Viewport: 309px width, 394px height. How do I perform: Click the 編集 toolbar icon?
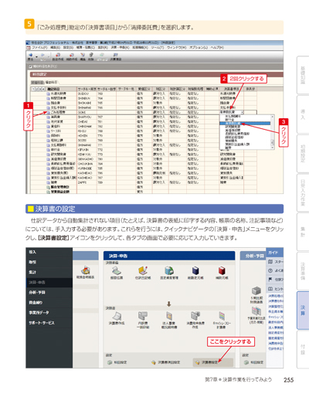(83, 56)
